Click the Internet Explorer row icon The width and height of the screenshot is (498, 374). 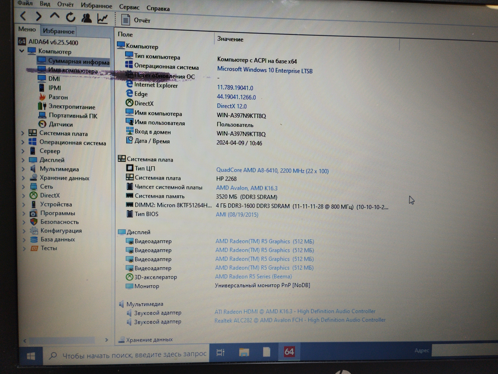129,84
